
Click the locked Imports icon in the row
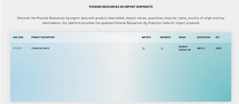point(143,48)
